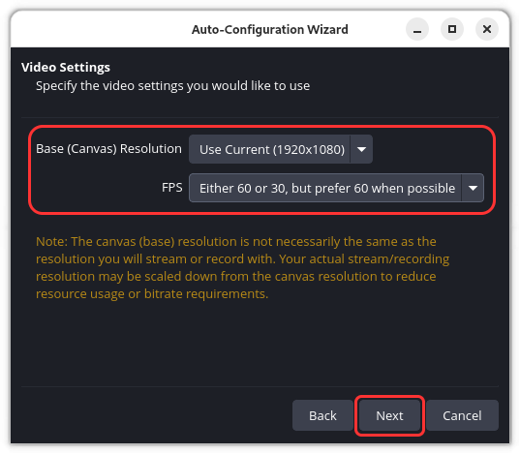Screen dimensions: 520x454
Task: Minimize the Auto-Configuration Wizard window
Action: [x=417, y=29]
